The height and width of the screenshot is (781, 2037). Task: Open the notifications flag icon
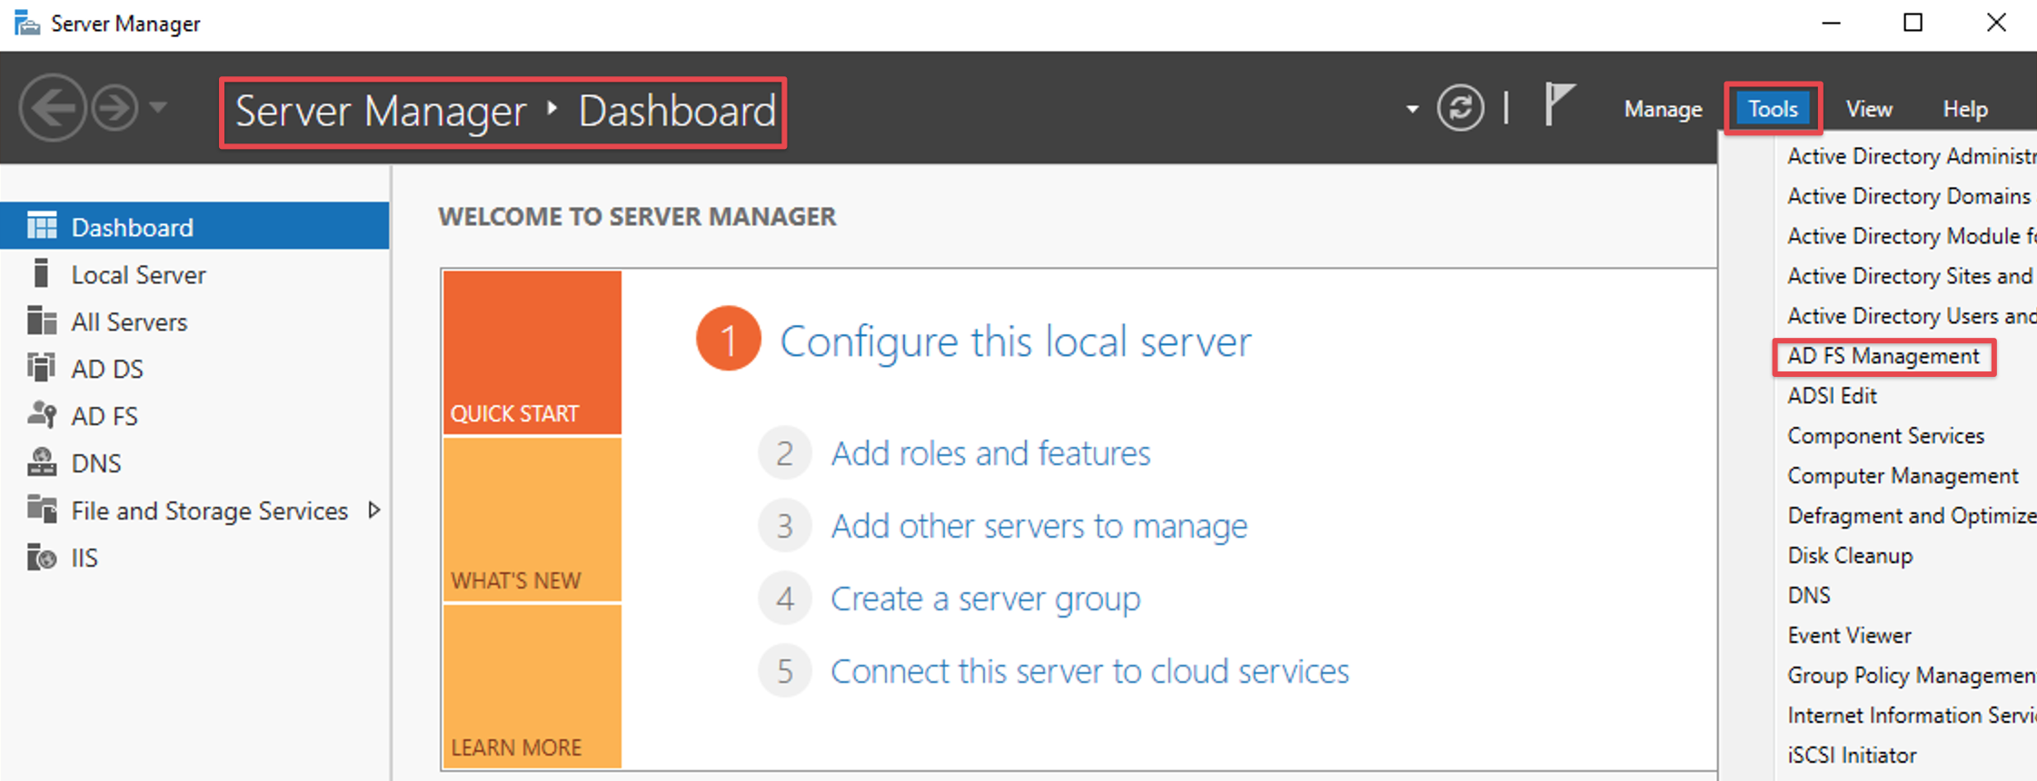(x=1559, y=104)
